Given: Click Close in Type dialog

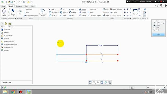Looking at the screenshot, I should click(x=158, y=34).
